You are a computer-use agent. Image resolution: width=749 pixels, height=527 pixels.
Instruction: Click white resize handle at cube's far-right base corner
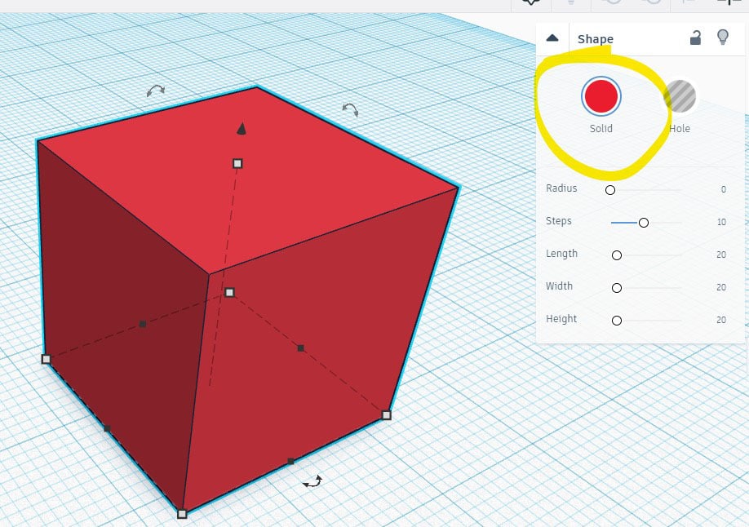[x=387, y=415]
